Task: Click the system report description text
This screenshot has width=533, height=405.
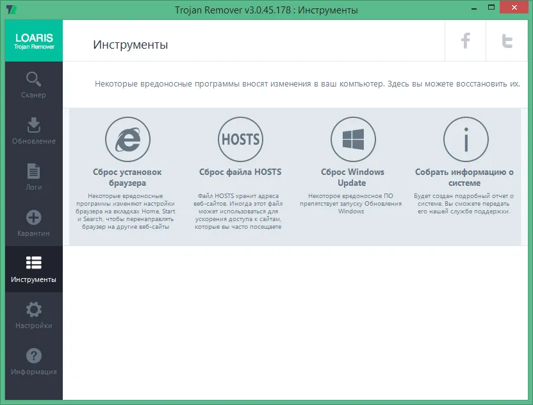Action: [x=464, y=203]
